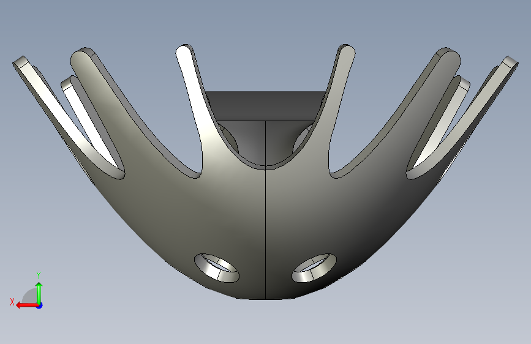531x344 pixels.
Task: Select the gray XY plane quadrant on the triad
Action: [29, 296]
